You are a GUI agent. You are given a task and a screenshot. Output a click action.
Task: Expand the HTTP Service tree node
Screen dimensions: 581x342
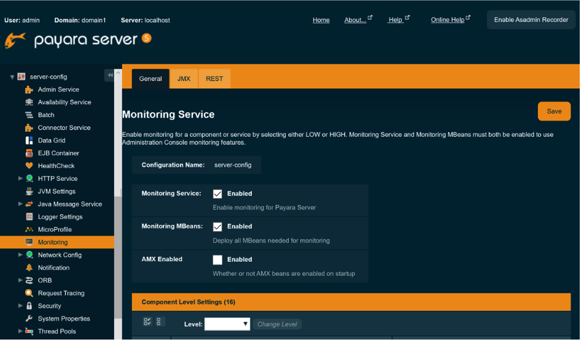click(x=21, y=179)
